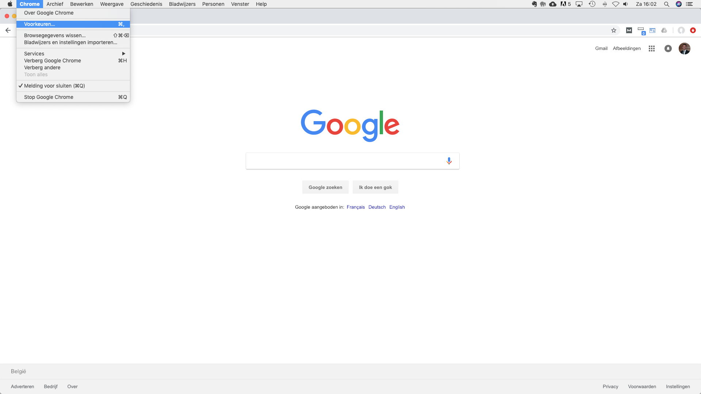
Task: Choose Over Google Chrome
Action: [73, 13]
